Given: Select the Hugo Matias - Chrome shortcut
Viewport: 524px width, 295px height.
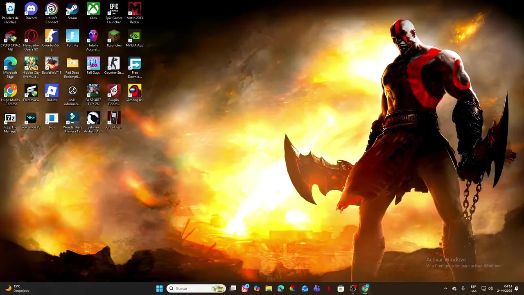Looking at the screenshot, I should click(x=10, y=95).
